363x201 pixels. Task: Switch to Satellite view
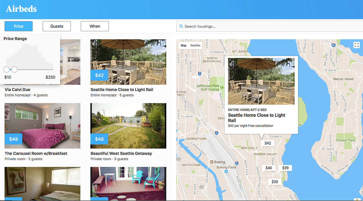coord(195,45)
